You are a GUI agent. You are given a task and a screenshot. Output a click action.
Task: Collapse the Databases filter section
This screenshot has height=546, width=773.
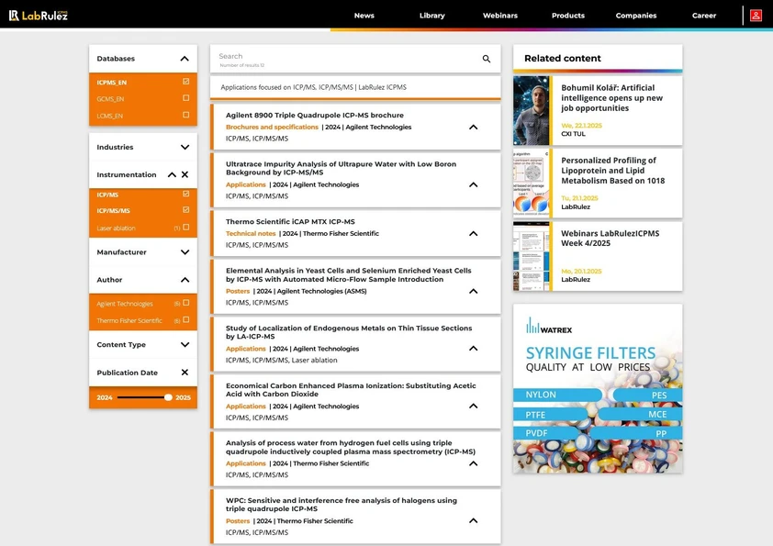(x=185, y=59)
